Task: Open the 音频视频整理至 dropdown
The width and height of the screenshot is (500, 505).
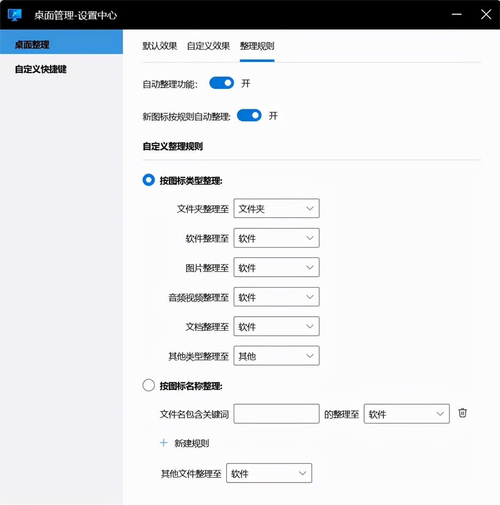Action: [x=276, y=297]
